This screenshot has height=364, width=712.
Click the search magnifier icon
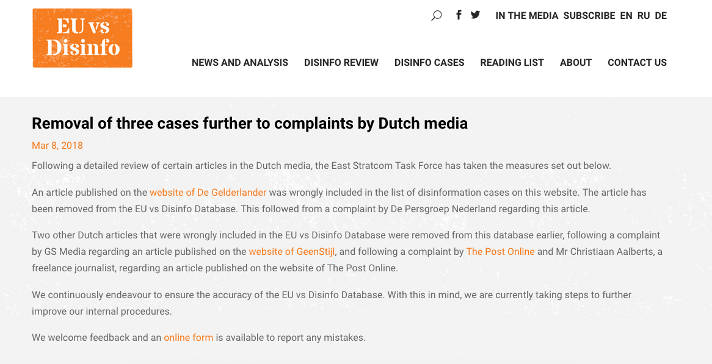click(x=436, y=16)
